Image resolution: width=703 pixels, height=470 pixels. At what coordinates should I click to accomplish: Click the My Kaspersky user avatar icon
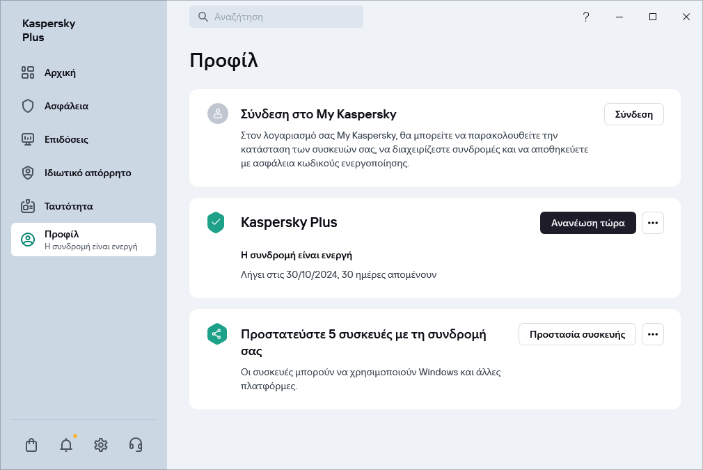[x=218, y=114]
